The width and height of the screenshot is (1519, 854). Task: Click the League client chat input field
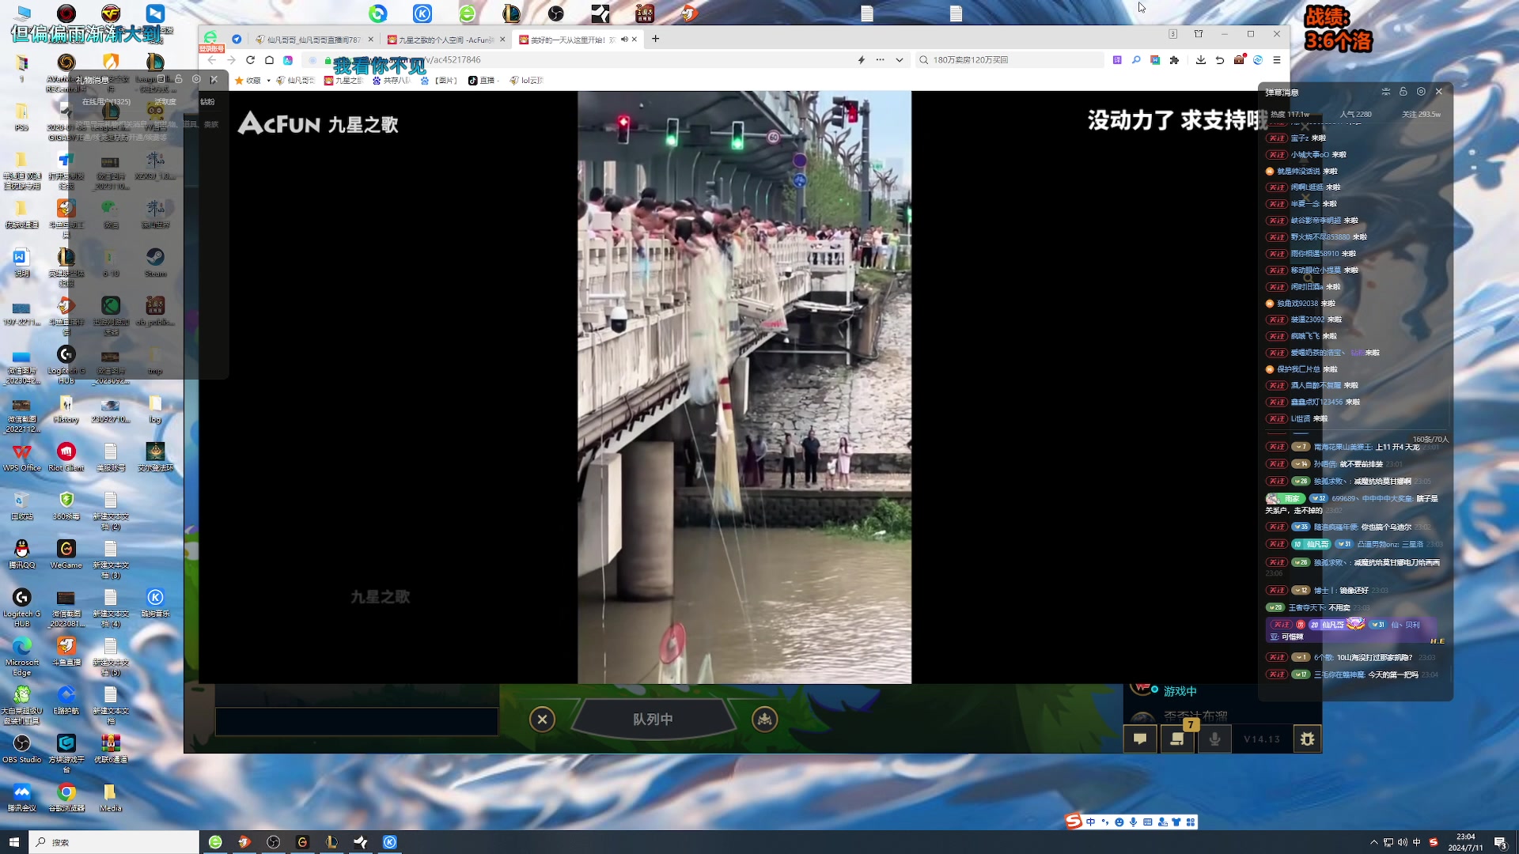click(x=357, y=721)
